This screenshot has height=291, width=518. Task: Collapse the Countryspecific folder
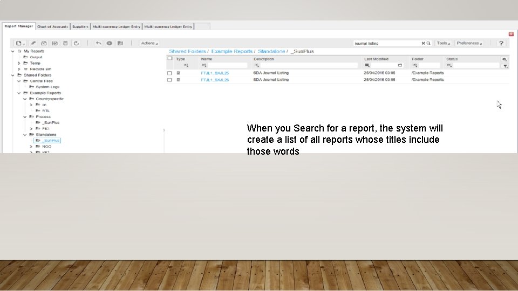25,99
